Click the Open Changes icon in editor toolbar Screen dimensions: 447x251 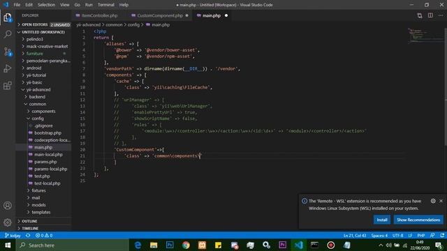coord(420,15)
